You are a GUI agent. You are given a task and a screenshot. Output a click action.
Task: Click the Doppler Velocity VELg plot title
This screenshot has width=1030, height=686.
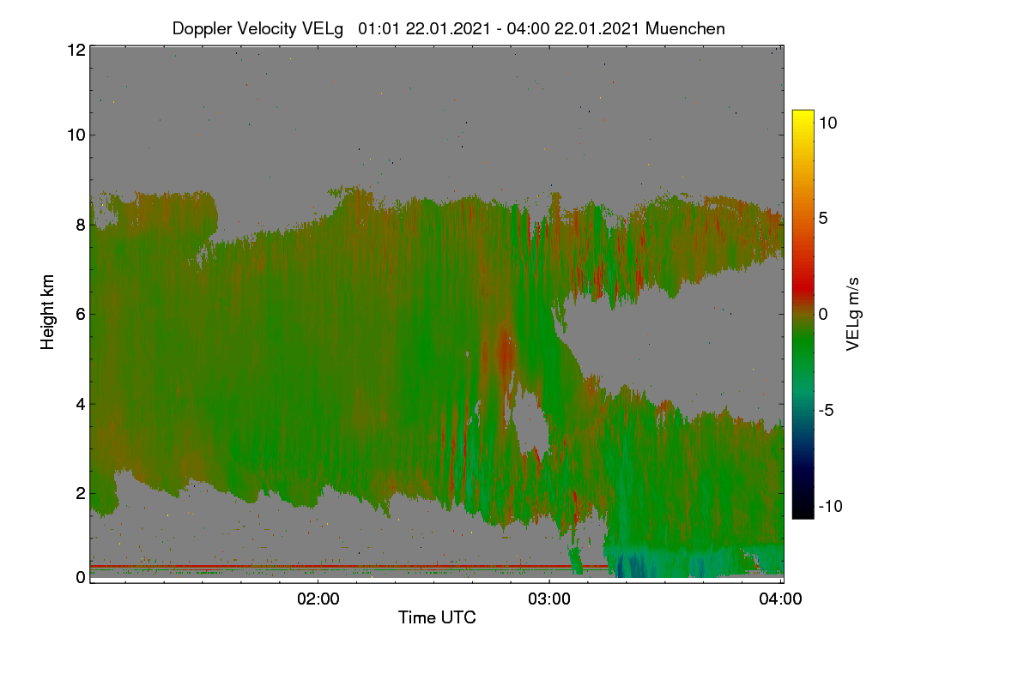pos(449,28)
